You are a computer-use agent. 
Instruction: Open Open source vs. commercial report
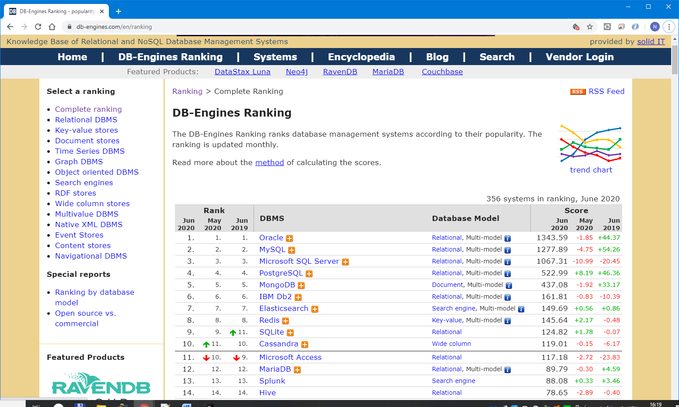[86, 318]
